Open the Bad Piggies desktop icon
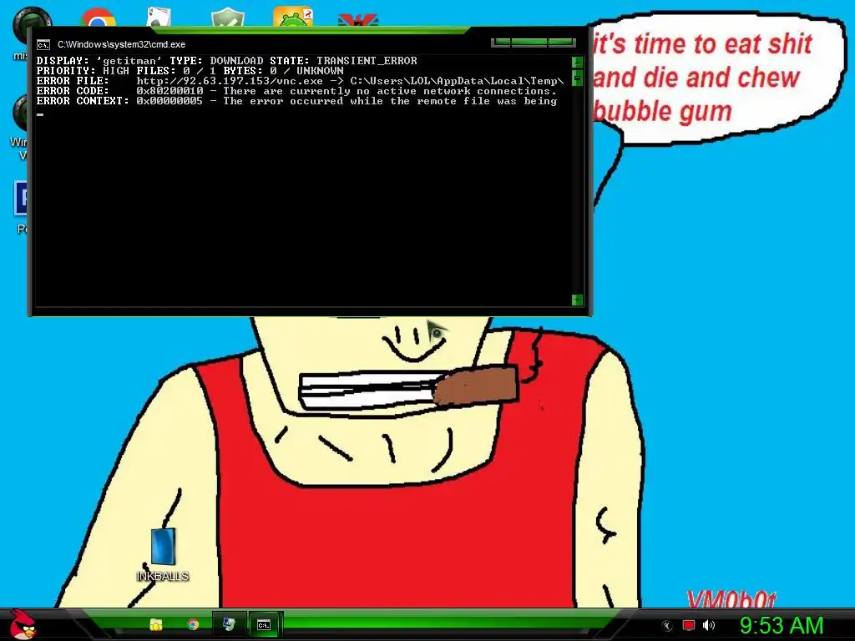 pyautogui.click(x=293, y=17)
